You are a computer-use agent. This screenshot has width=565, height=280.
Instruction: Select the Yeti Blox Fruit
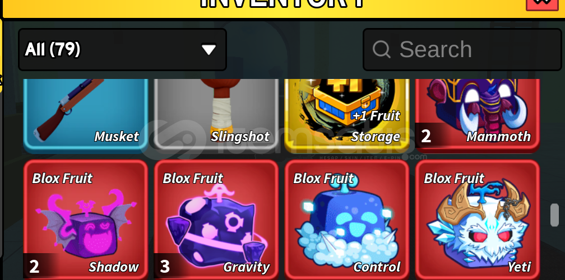[477, 220]
